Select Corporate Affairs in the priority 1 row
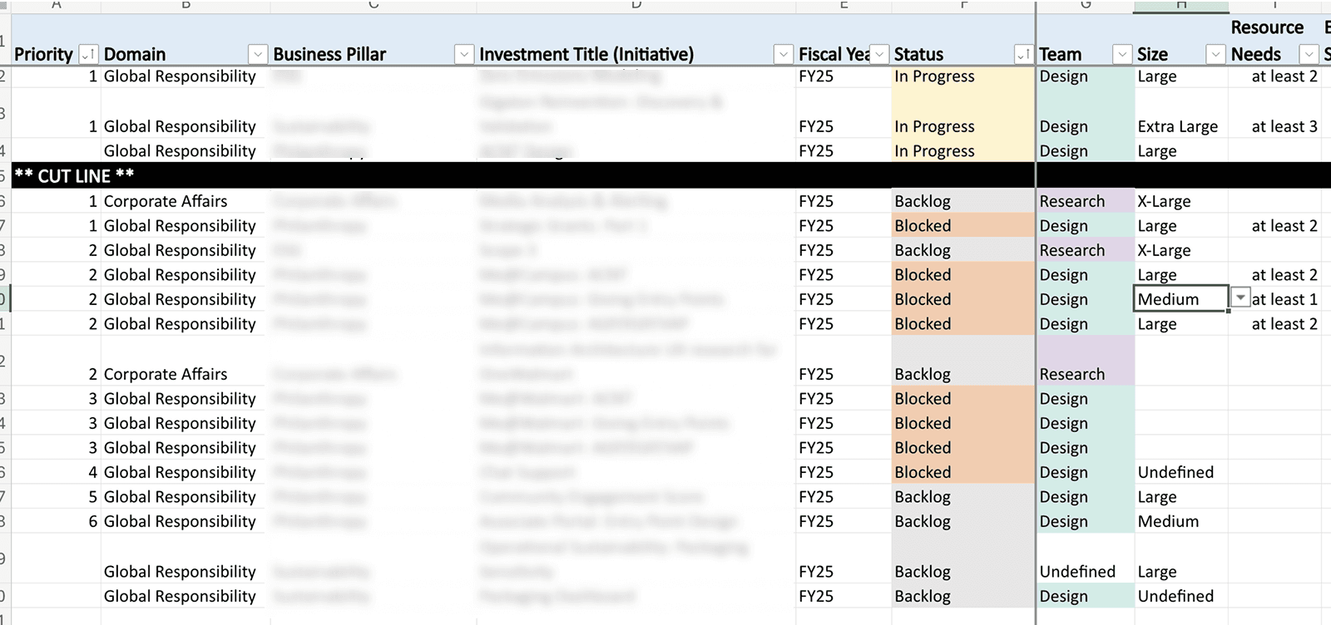Image resolution: width=1331 pixels, height=625 pixels. (x=186, y=201)
